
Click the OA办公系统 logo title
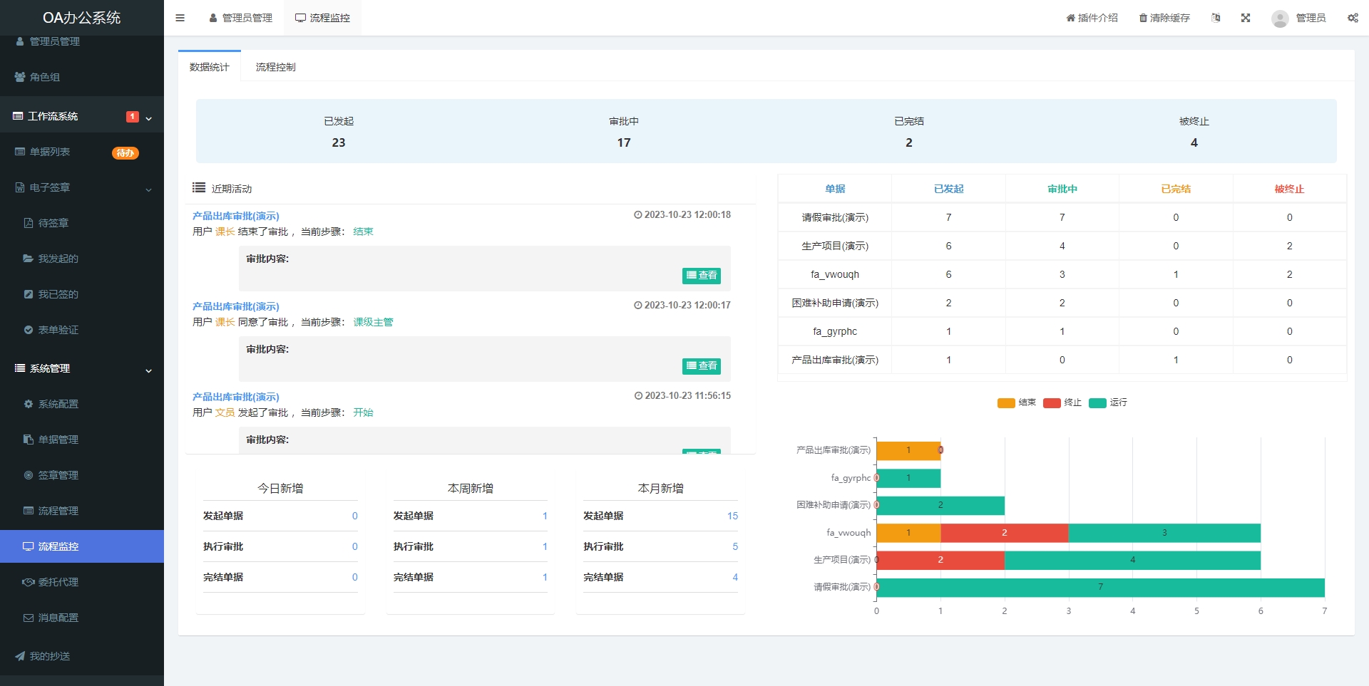tap(82, 18)
